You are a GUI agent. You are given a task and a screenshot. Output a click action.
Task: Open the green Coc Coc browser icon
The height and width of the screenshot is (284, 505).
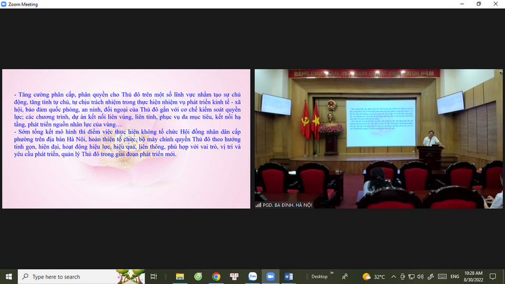198,277
